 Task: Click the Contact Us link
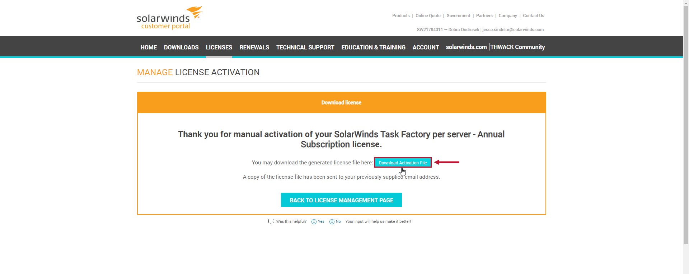(534, 16)
